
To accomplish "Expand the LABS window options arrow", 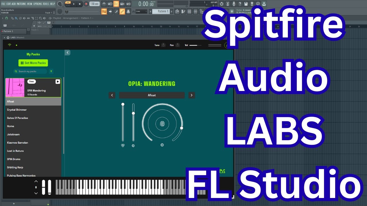I will click(4, 37).
